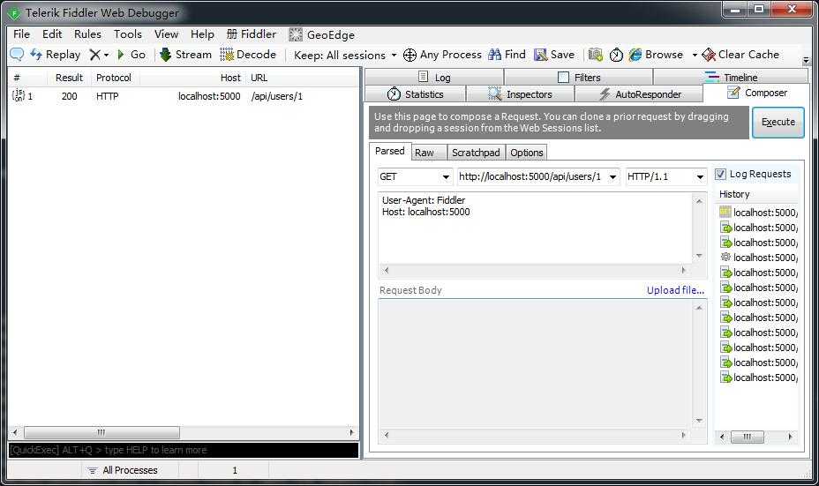819x486 pixels.
Task: Click the Go resume button
Action: pos(131,55)
